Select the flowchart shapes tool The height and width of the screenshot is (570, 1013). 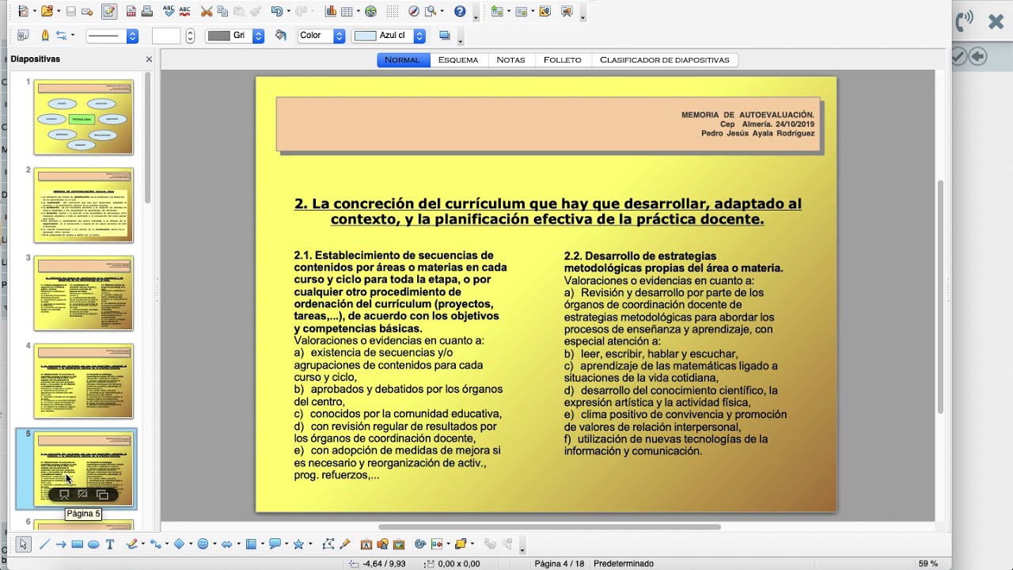(x=251, y=544)
